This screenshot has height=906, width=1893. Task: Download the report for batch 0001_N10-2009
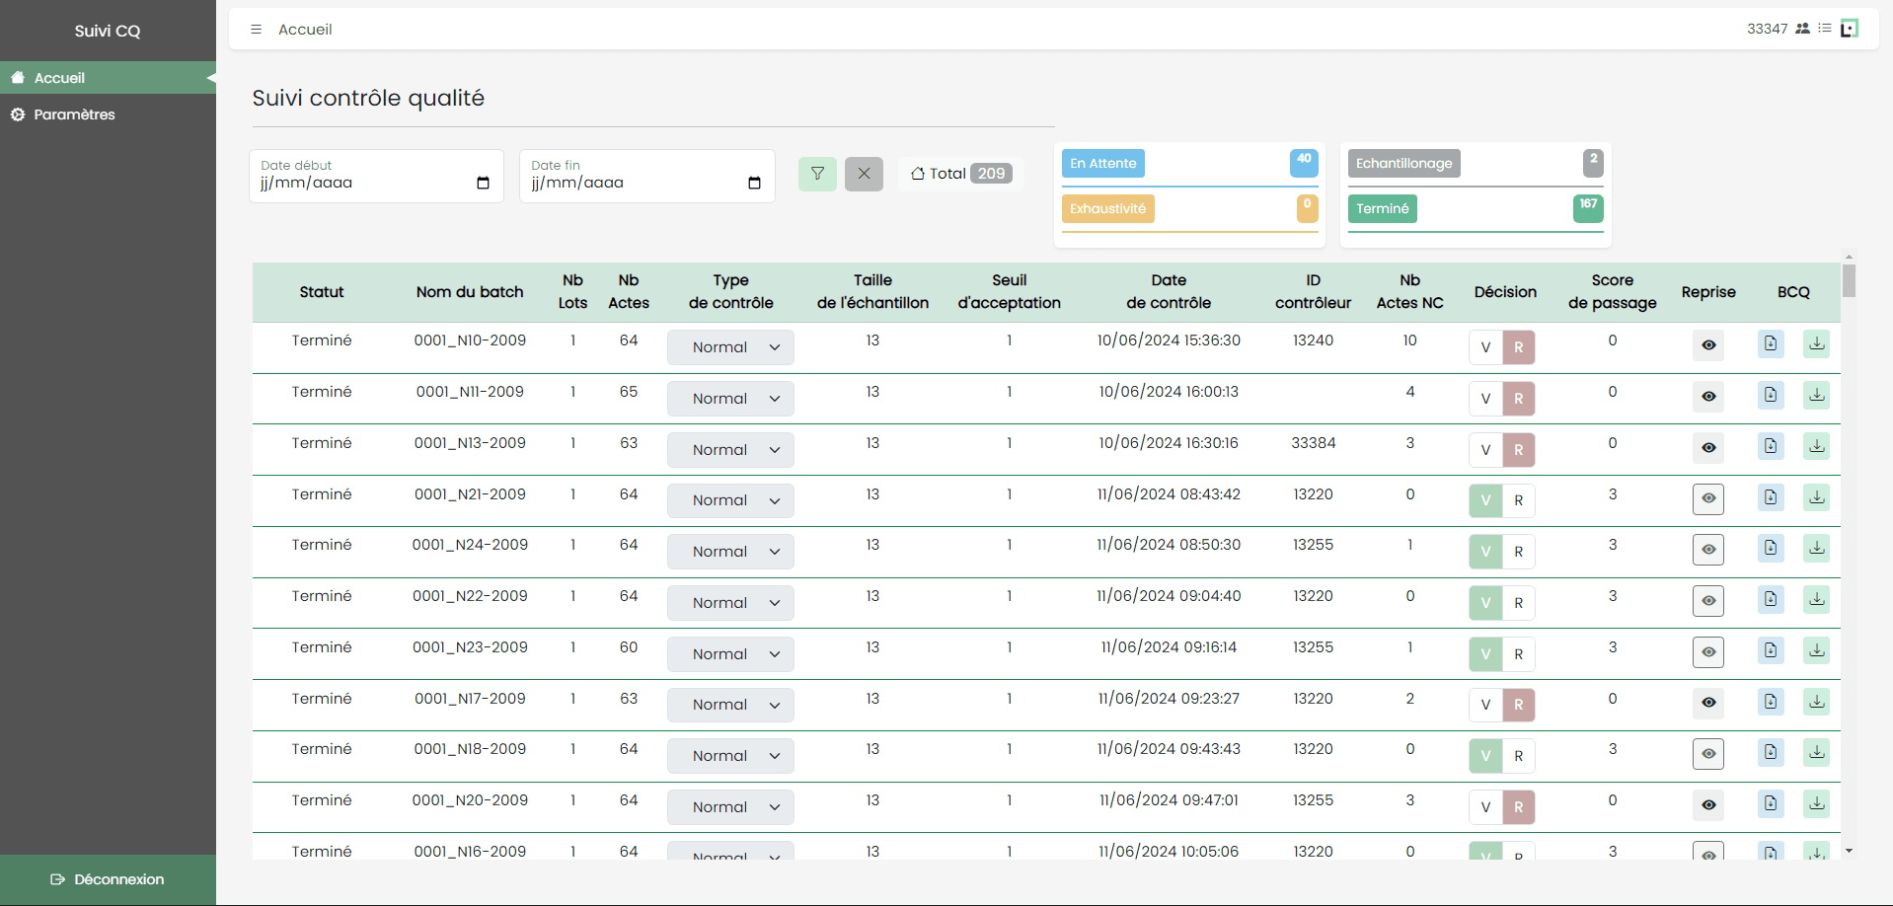(x=1816, y=343)
